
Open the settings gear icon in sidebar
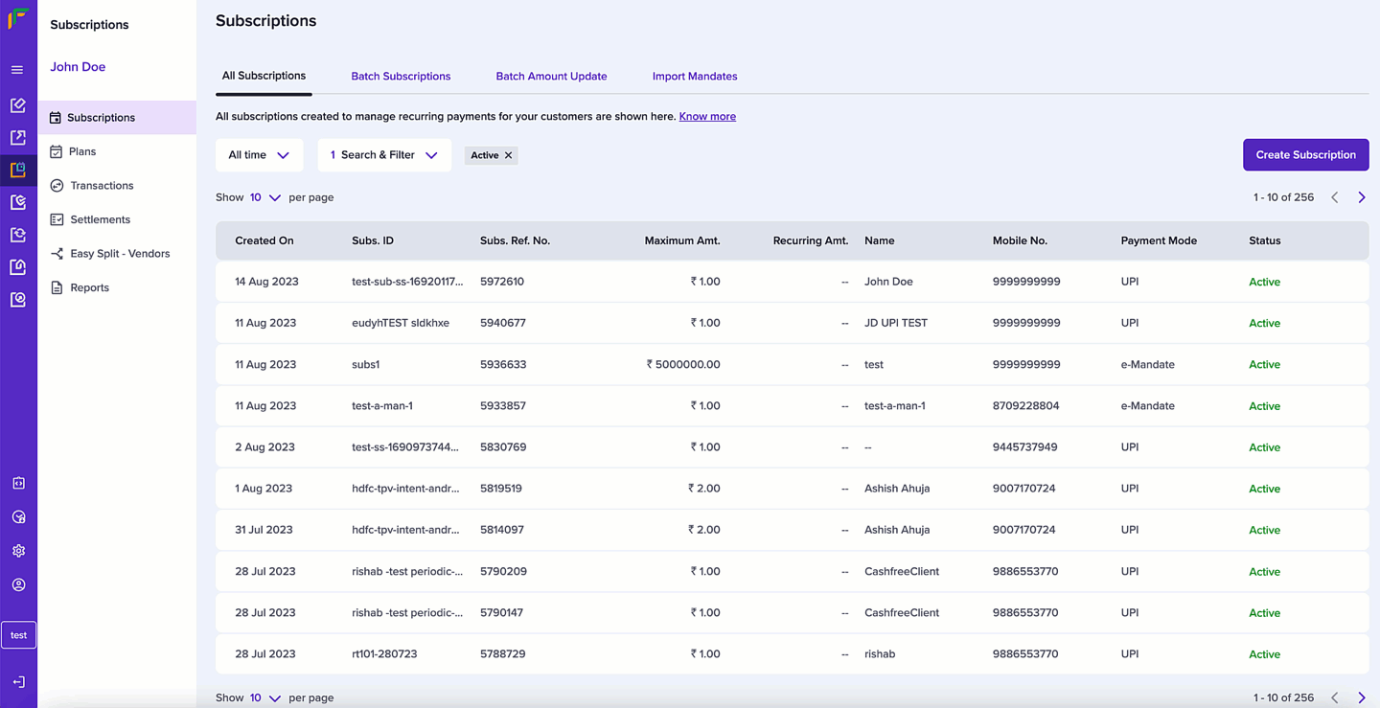pos(18,551)
